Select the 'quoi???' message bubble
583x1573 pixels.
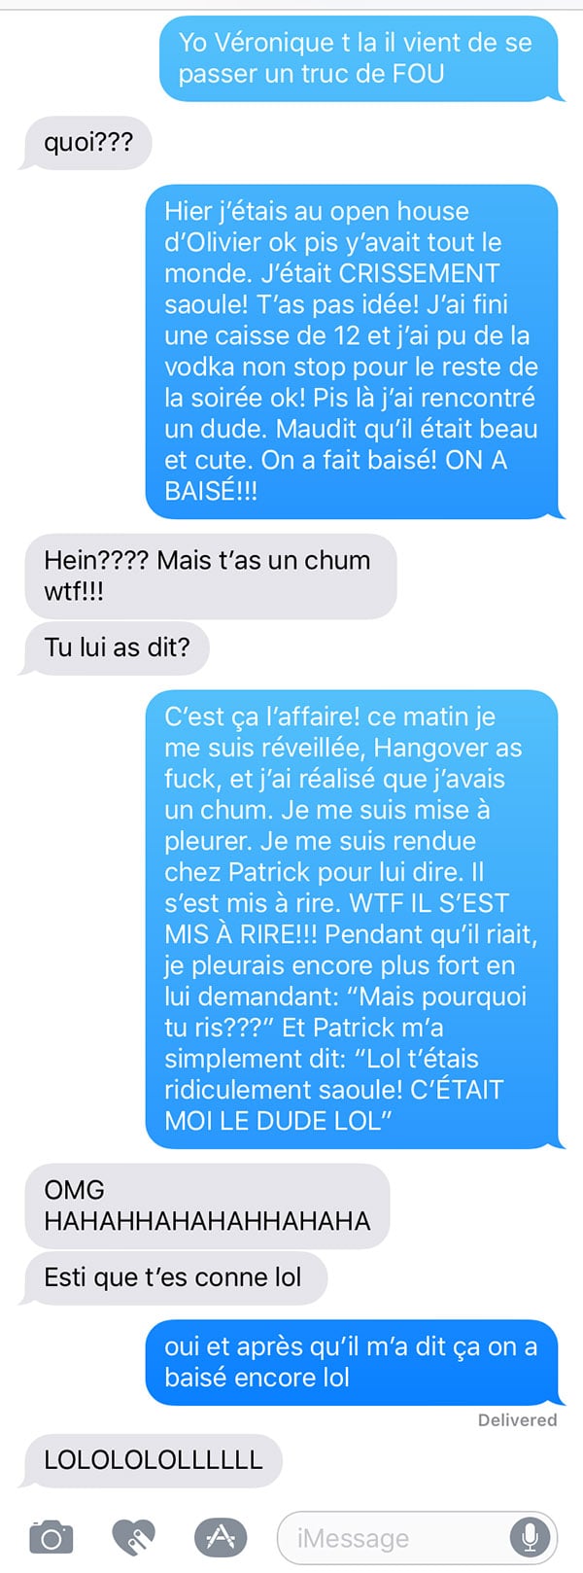86,144
